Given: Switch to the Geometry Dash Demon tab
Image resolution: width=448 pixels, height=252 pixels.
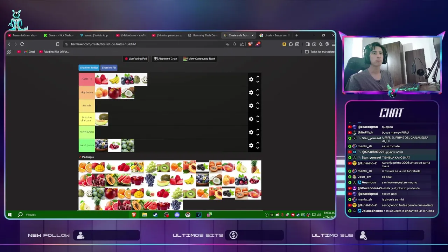Looking at the screenshot, I should tap(203, 35).
